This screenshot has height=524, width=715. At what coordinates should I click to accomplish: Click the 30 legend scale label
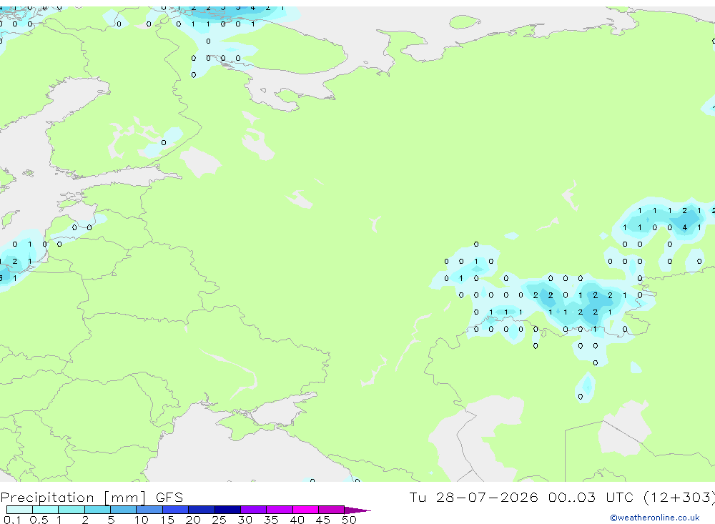(x=245, y=520)
